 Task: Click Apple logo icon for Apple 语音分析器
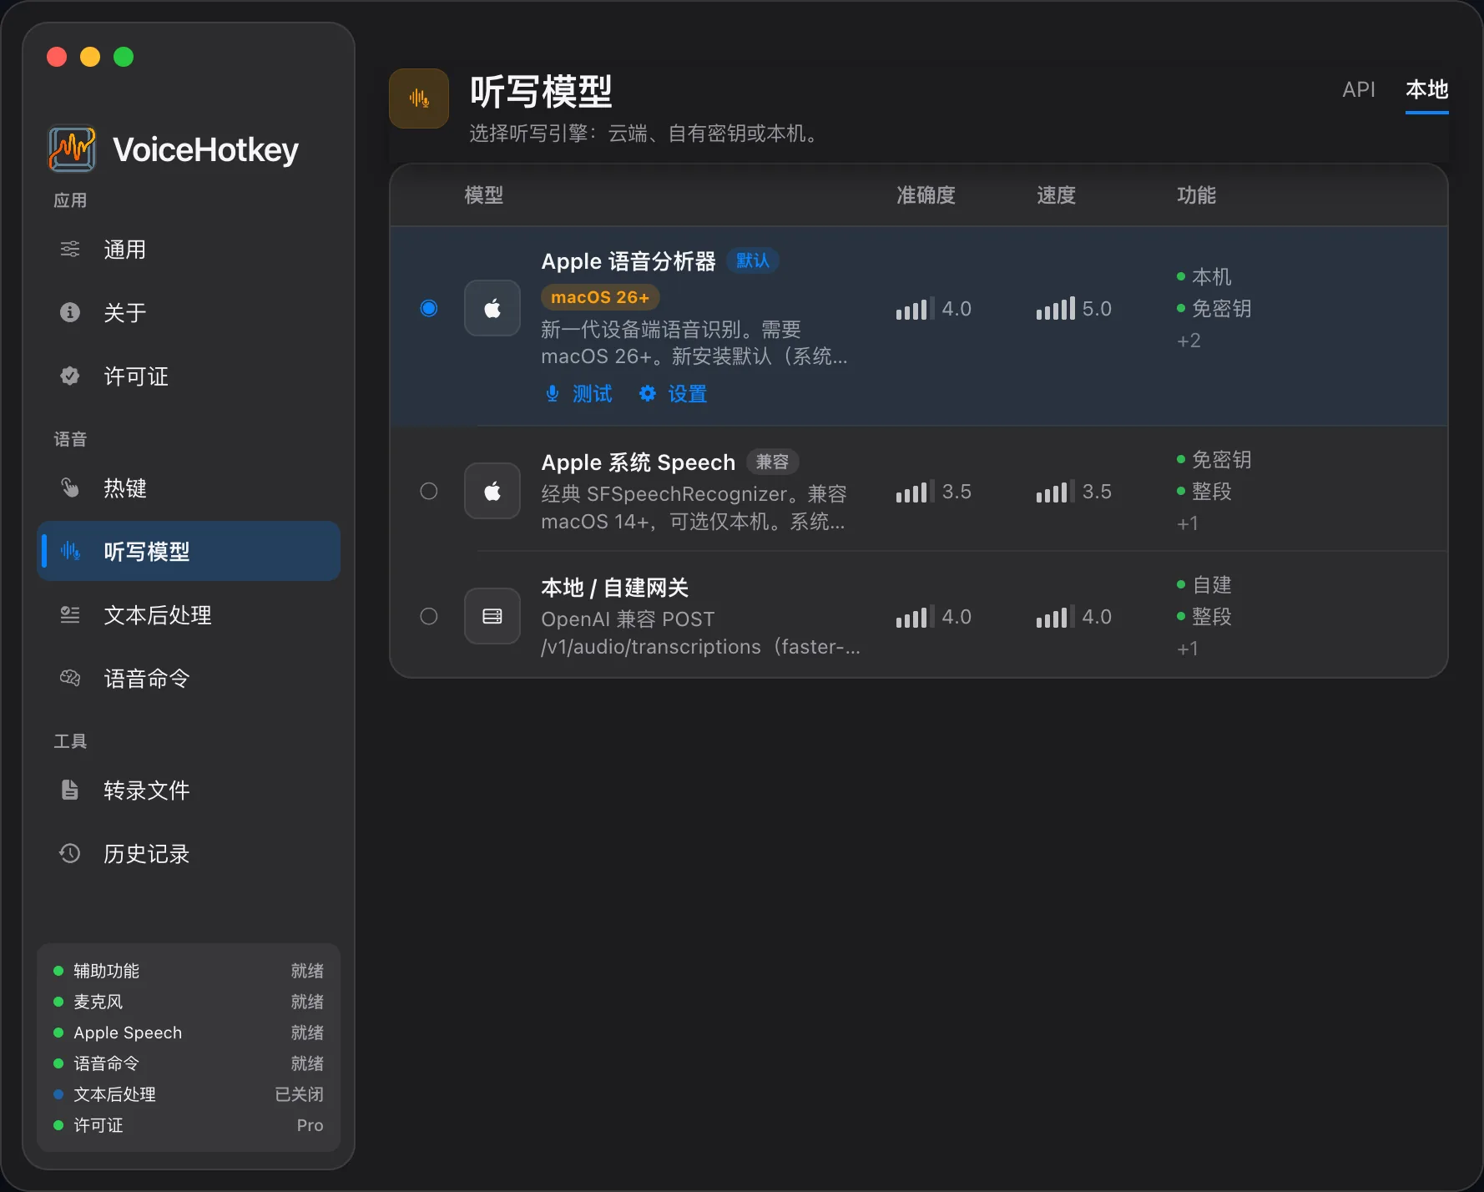[x=492, y=308]
